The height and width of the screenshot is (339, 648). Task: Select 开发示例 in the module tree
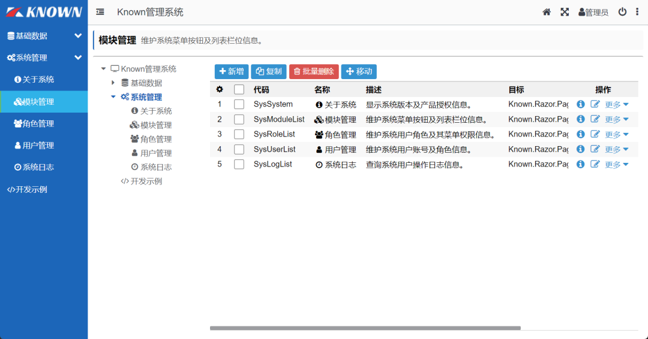[x=146, y=181]
